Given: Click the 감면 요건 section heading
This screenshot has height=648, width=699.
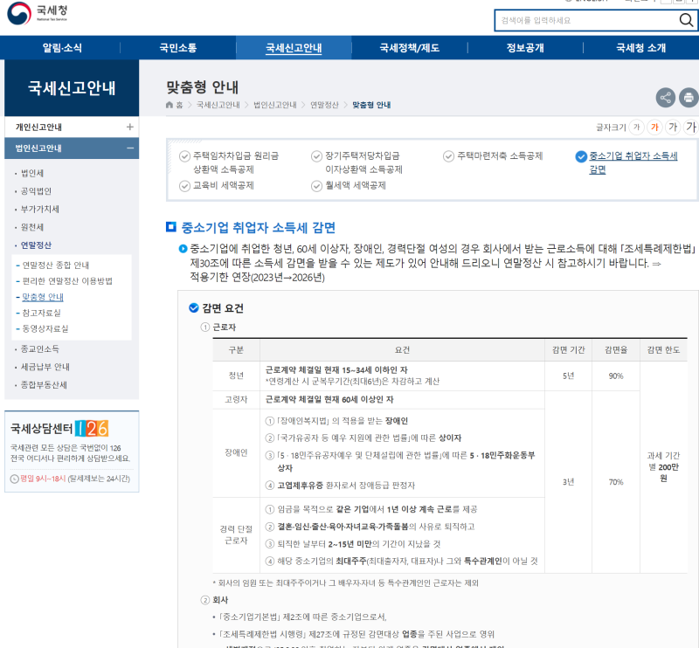Looking at the screenshot, I should (x=223, y=308).
